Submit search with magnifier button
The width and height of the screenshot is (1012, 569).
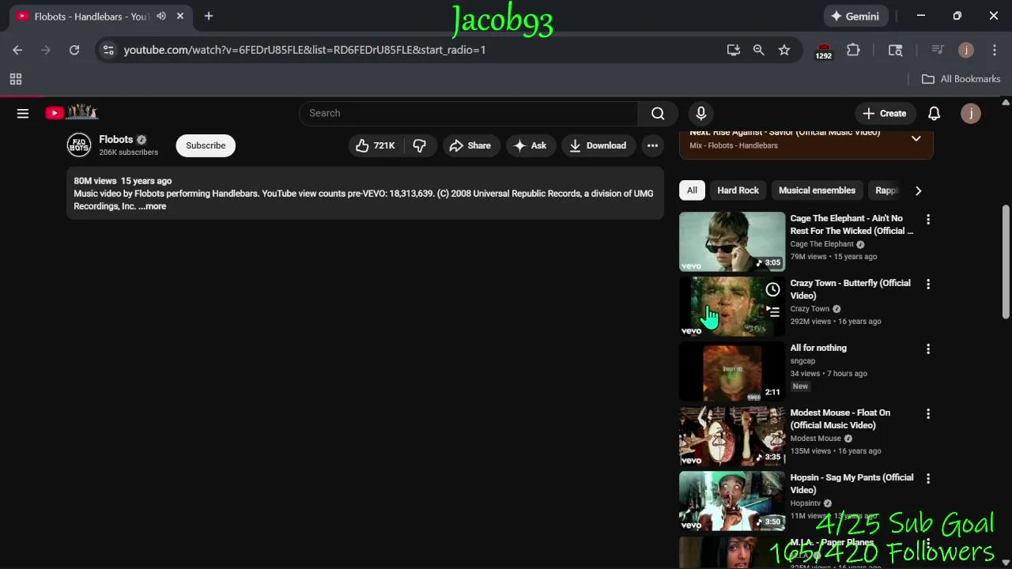click(658, 113)
